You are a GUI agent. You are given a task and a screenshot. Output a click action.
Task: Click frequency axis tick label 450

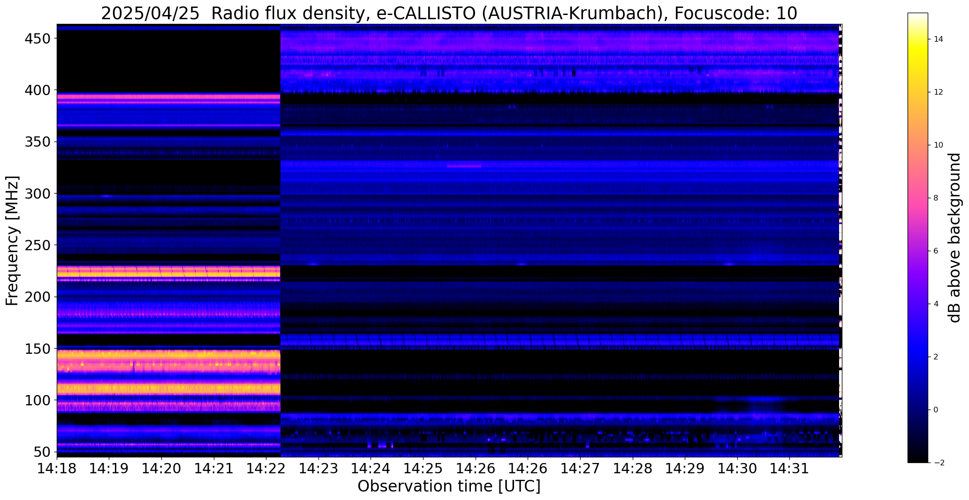click(x=37, y=38)
